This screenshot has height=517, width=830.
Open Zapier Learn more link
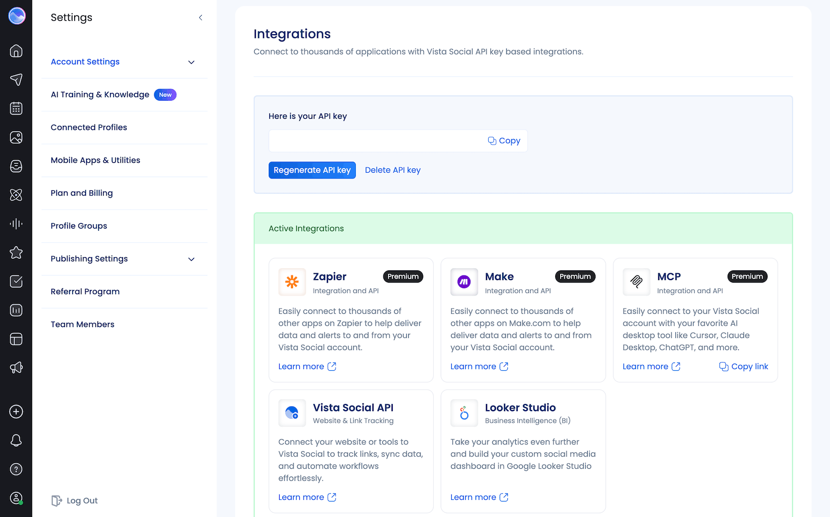[307, 367]
